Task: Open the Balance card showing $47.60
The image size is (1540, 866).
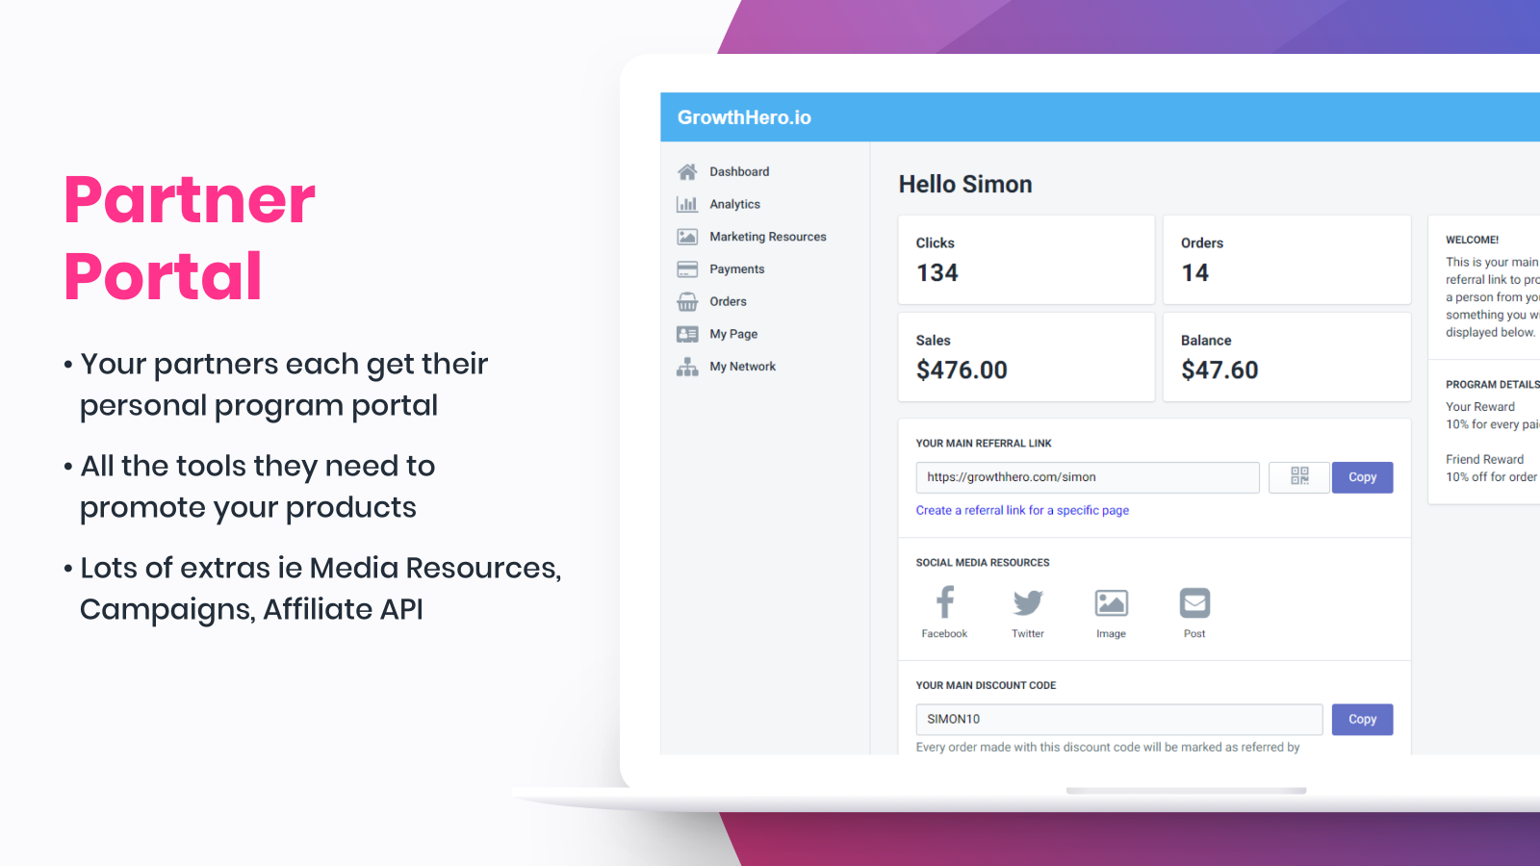Action: 1287,357
